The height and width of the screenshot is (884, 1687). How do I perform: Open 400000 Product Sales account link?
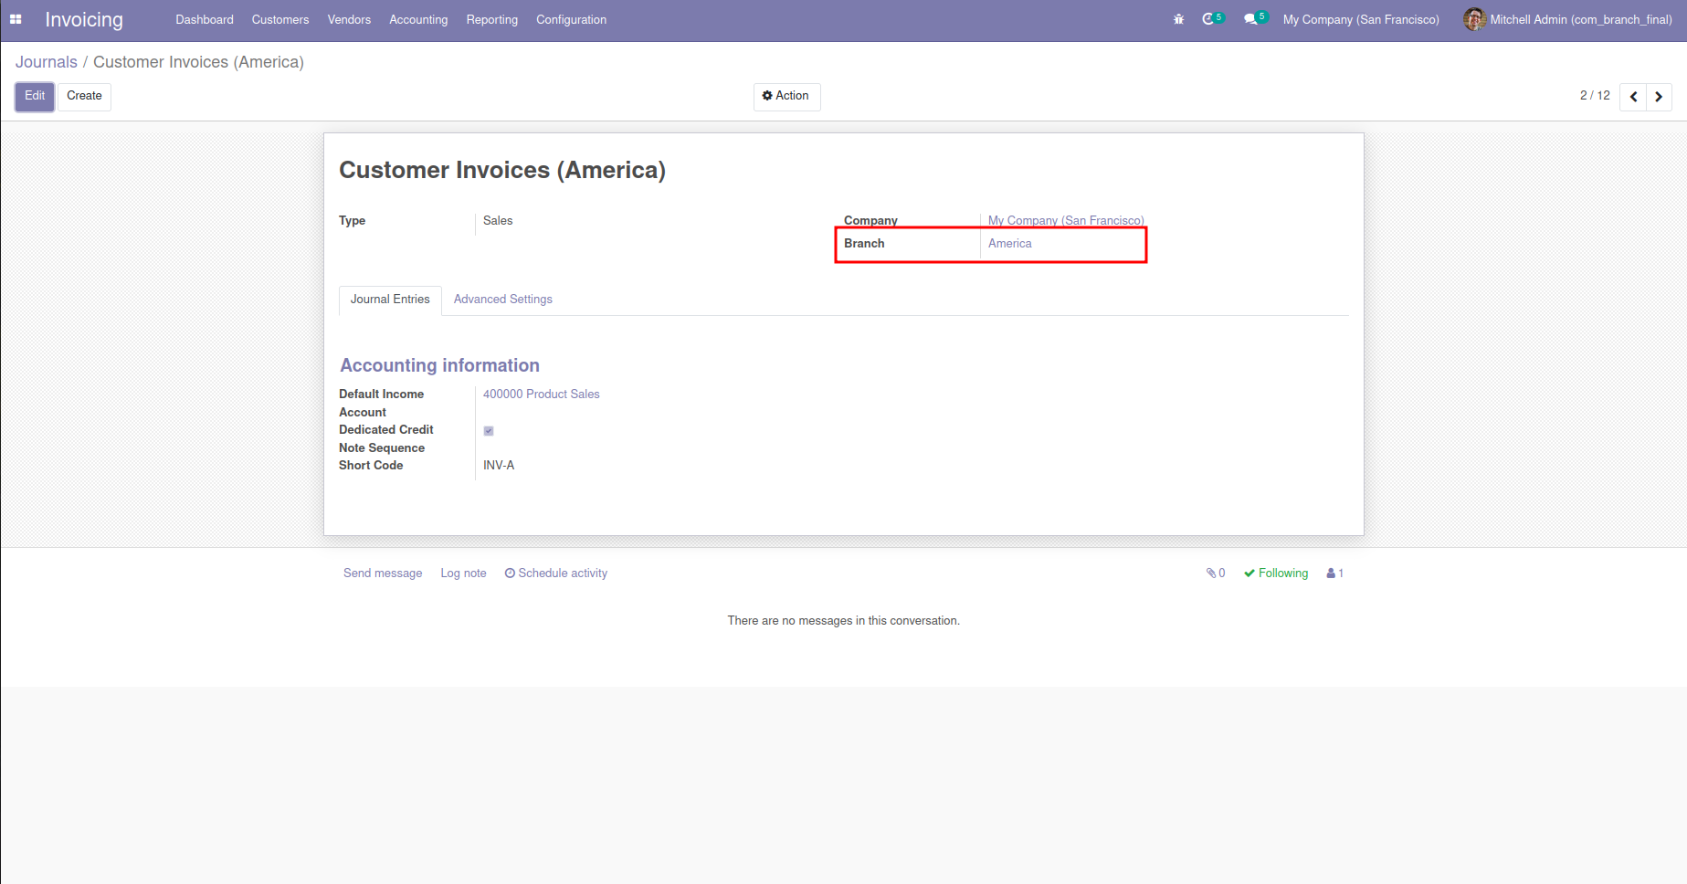tap(541, 395)
